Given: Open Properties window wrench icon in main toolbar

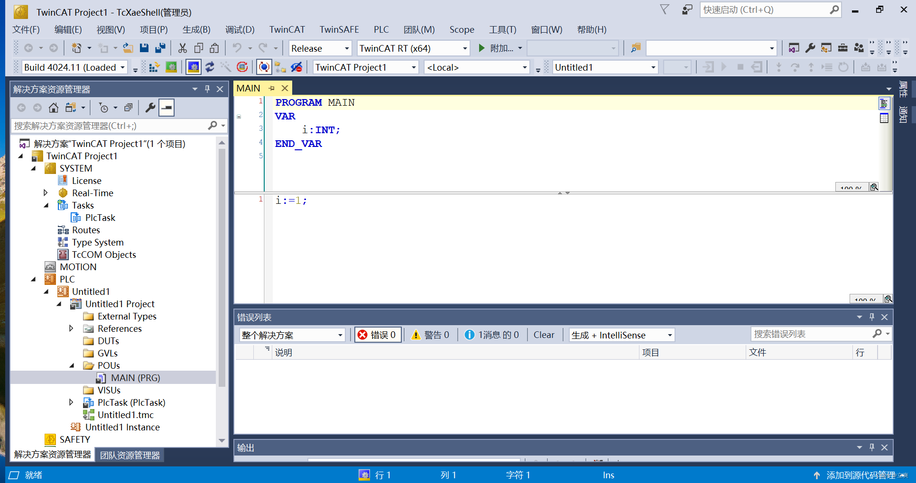Looking at the screenshot, I should coord(810,48).
